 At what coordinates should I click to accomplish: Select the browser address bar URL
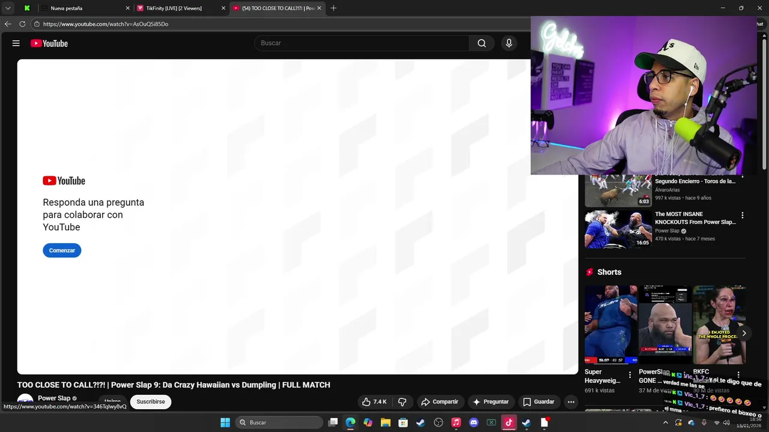coord(106,24)
